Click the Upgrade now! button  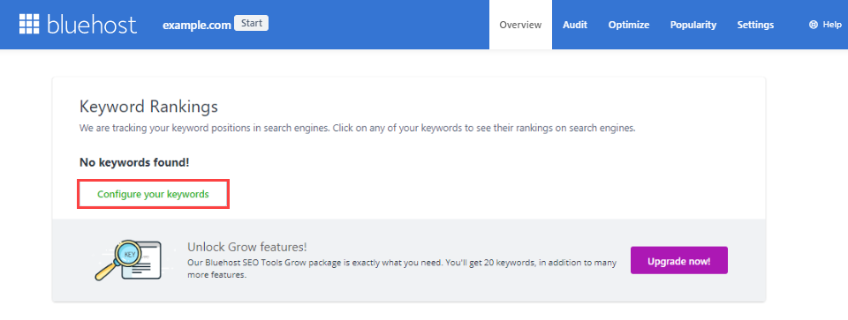[x=678, y=261]
